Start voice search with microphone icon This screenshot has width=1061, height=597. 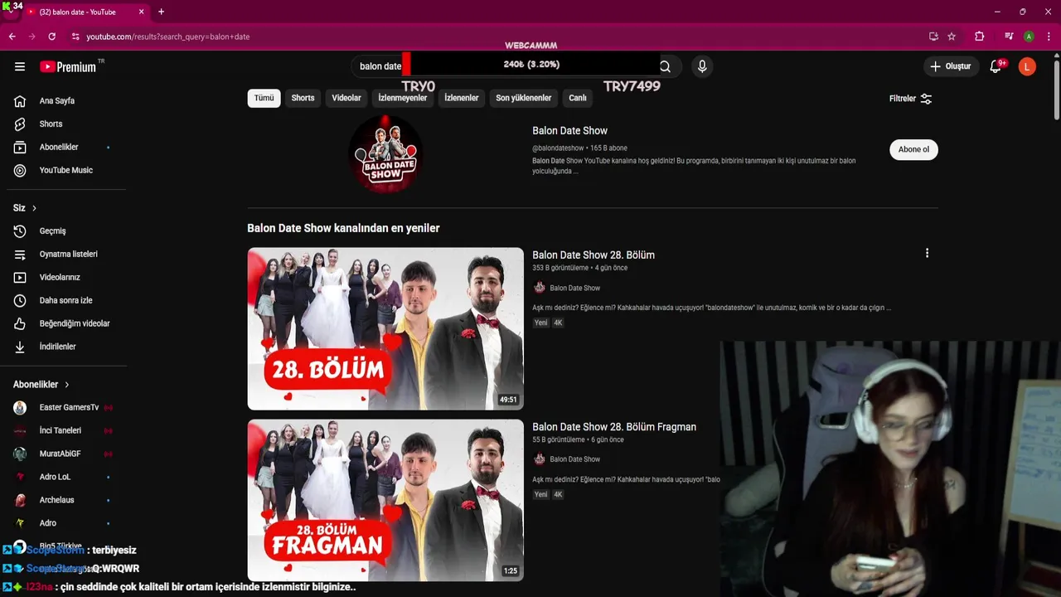702,66
